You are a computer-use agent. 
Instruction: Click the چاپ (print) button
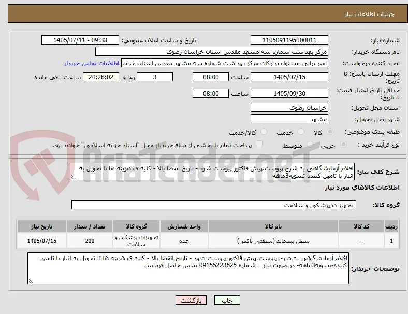(227, 300)
